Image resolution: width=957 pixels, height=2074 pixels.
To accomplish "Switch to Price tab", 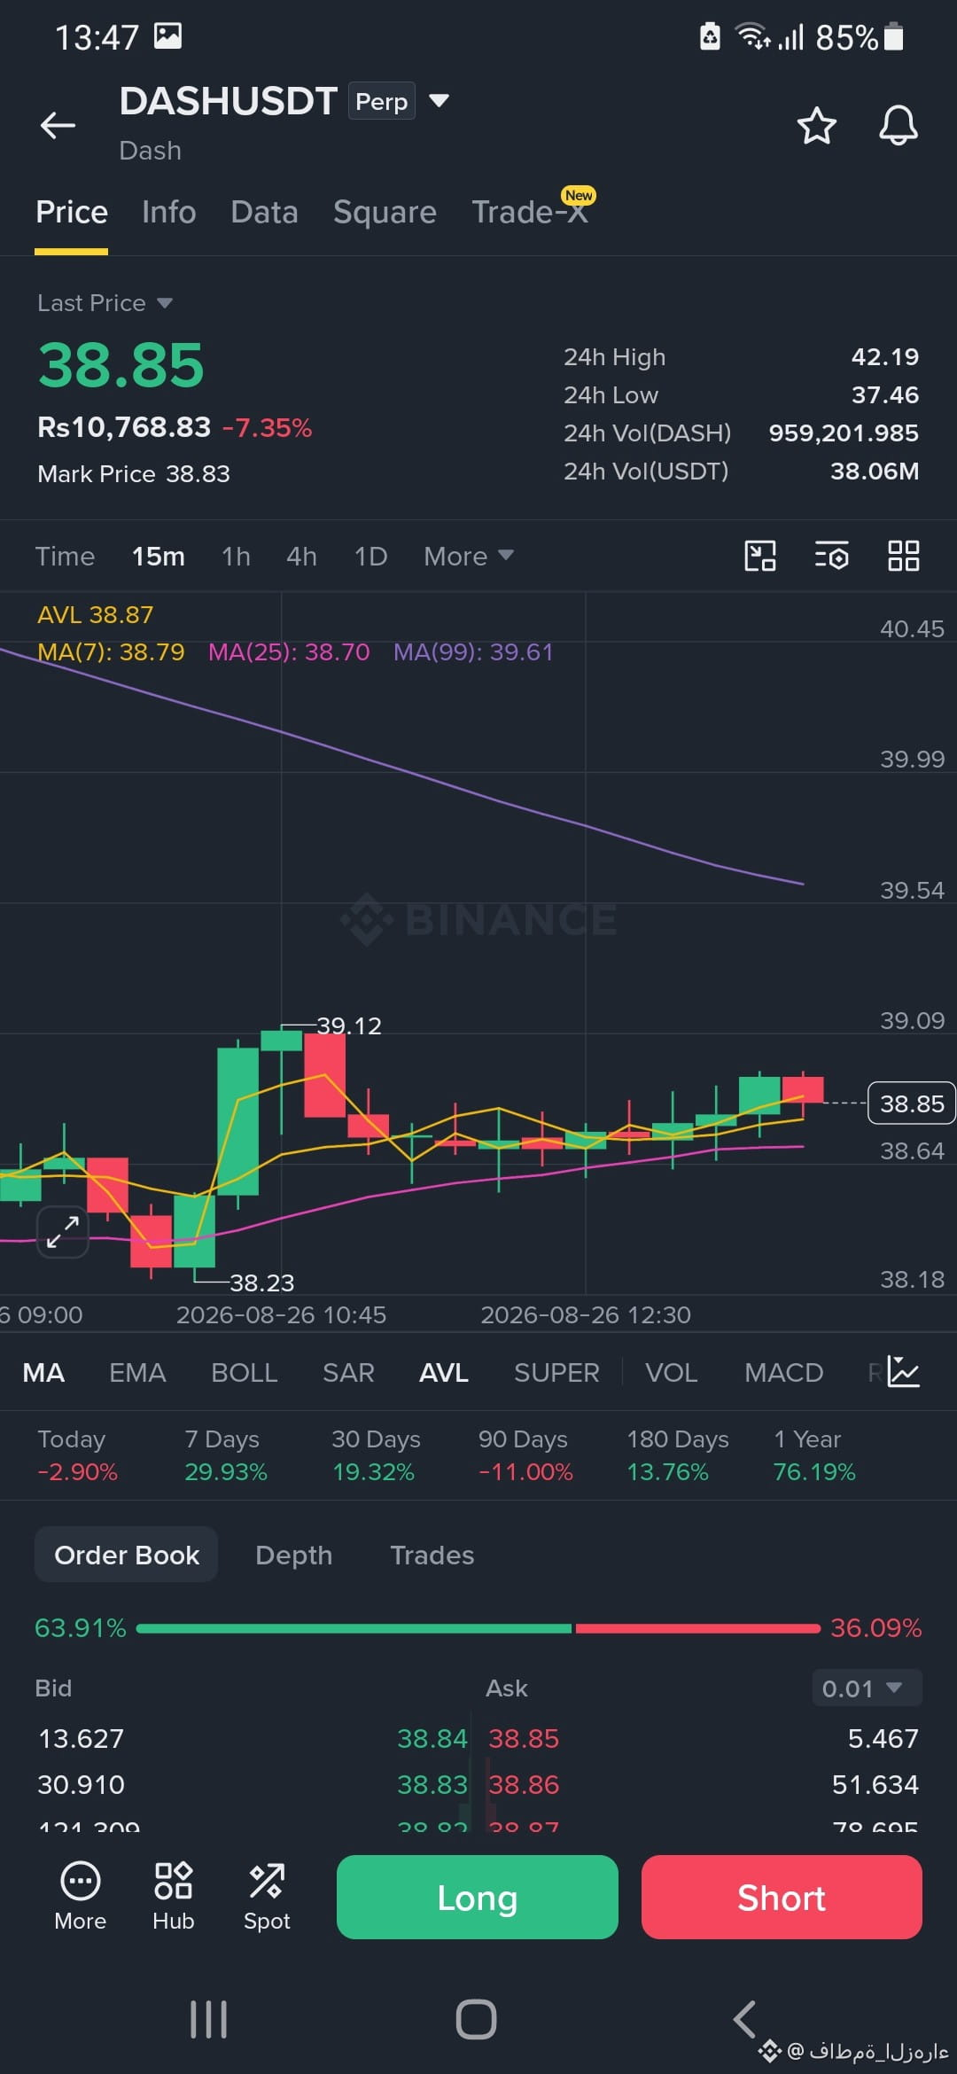I will (72, 213).
